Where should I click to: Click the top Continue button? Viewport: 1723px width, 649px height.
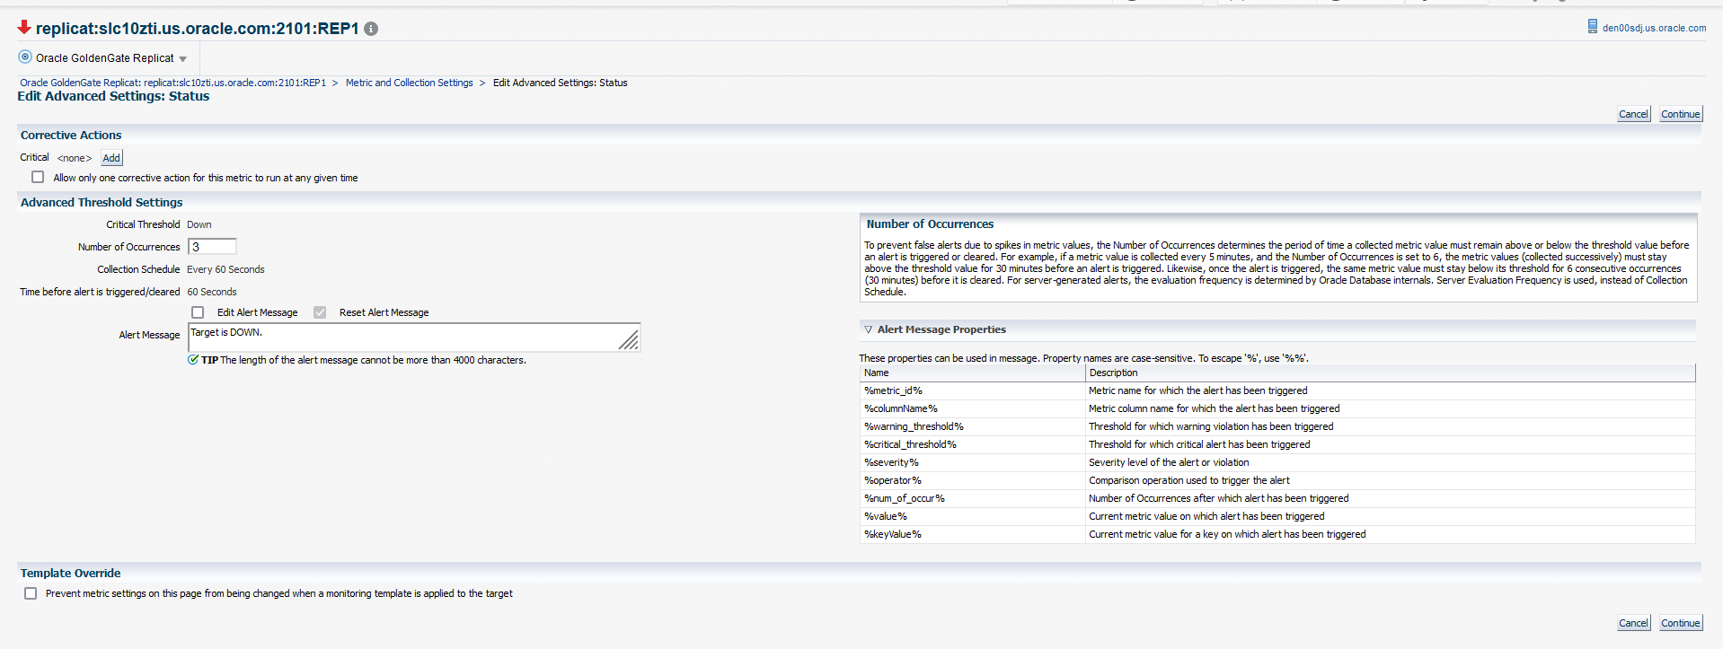pyautogui.click(x=1680, y=114)
